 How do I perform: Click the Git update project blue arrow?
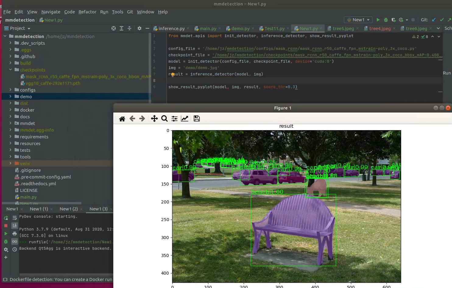(x=434, y=20)
